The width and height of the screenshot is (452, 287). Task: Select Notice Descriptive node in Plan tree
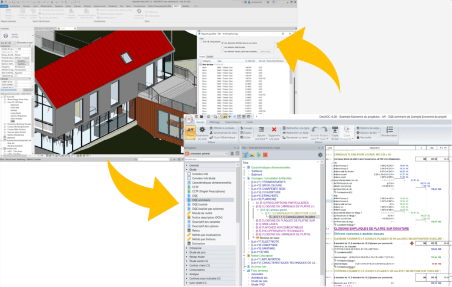[x=261, y=256]
